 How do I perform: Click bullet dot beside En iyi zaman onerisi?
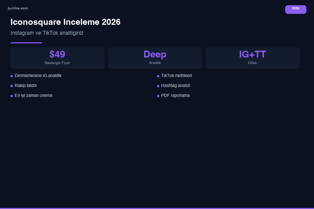[x=12, y=96]
